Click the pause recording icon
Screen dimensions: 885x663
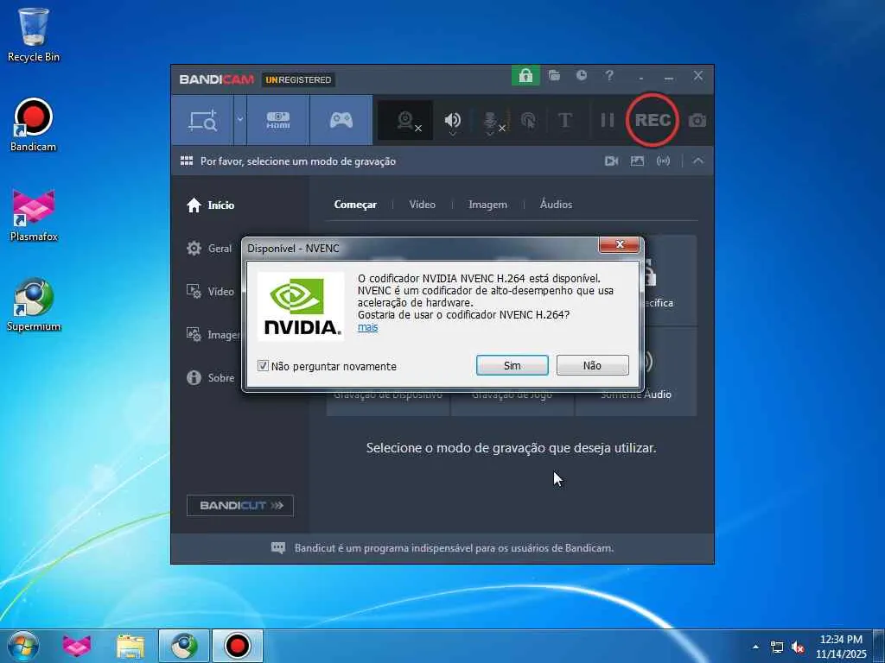pyautogui.click(x=607, y=120)
